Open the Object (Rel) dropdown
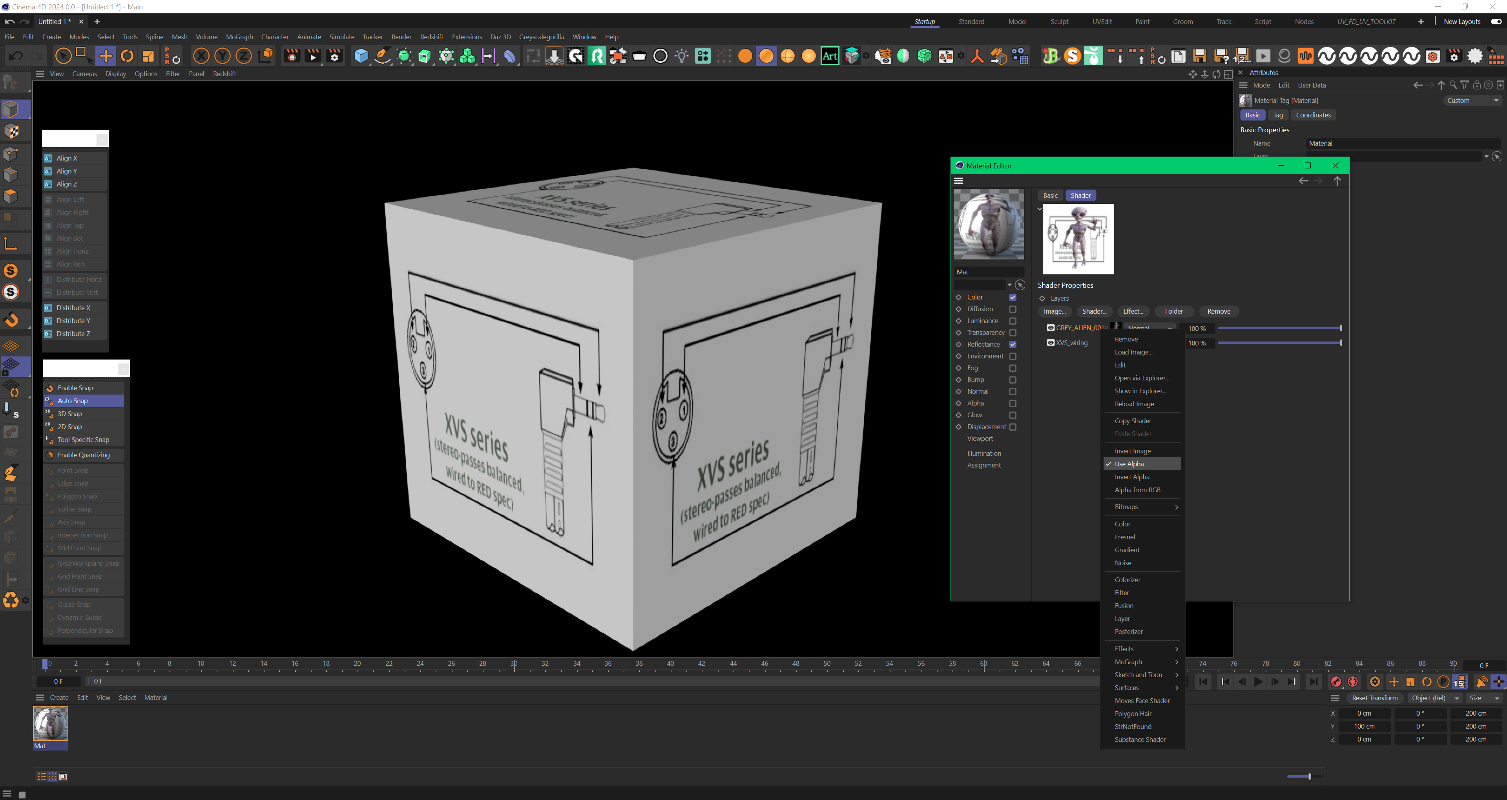 pyautogui.click(x=1435, y=698)
